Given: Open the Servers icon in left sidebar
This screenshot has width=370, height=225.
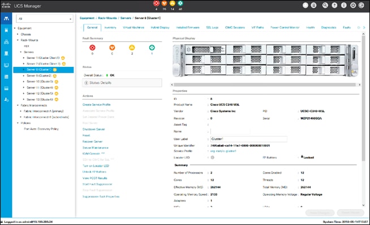Looking at the screenshot, I should point(6,30).
